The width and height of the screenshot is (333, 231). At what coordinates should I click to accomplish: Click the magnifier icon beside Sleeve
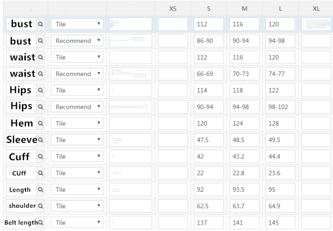41,140
